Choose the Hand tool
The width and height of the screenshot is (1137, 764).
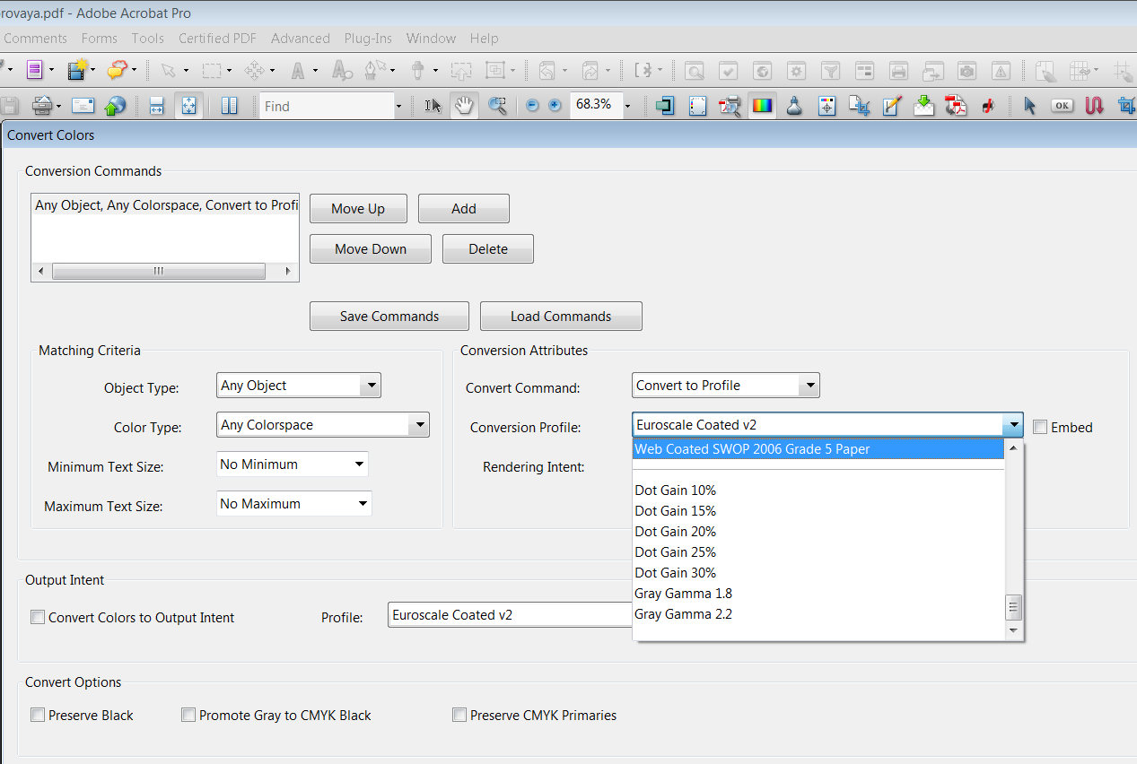click(x=464, y=106)
